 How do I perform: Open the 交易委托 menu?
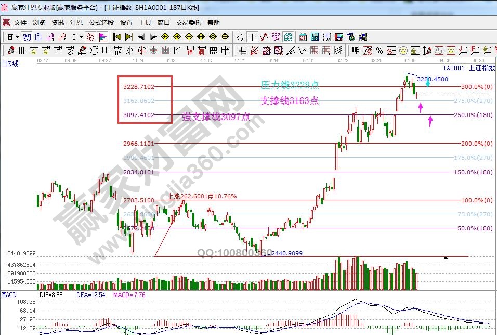[x=188, y=23]
